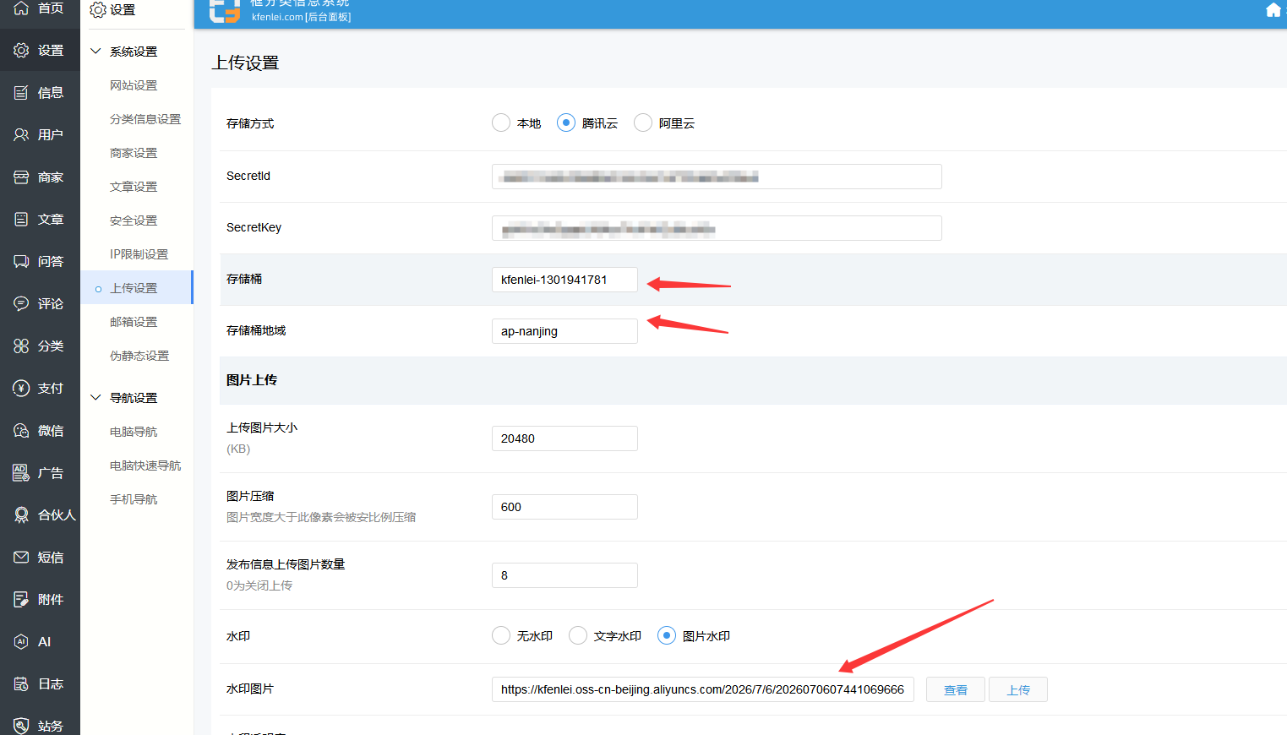Screen dimensions: 1287x735
Task: Click the 水印图片 URL input field
Action: 703,689
